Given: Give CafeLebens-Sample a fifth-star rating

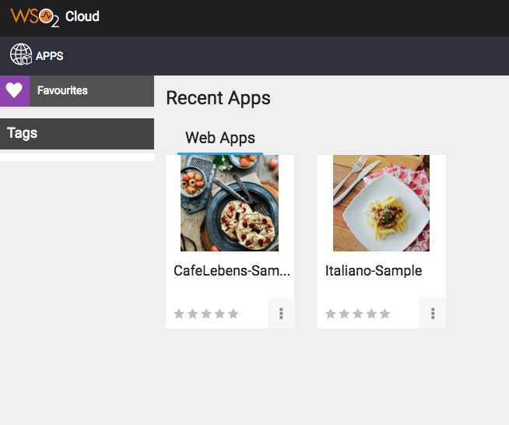Looking at the screenshot, I should click(x=233, y=314).
